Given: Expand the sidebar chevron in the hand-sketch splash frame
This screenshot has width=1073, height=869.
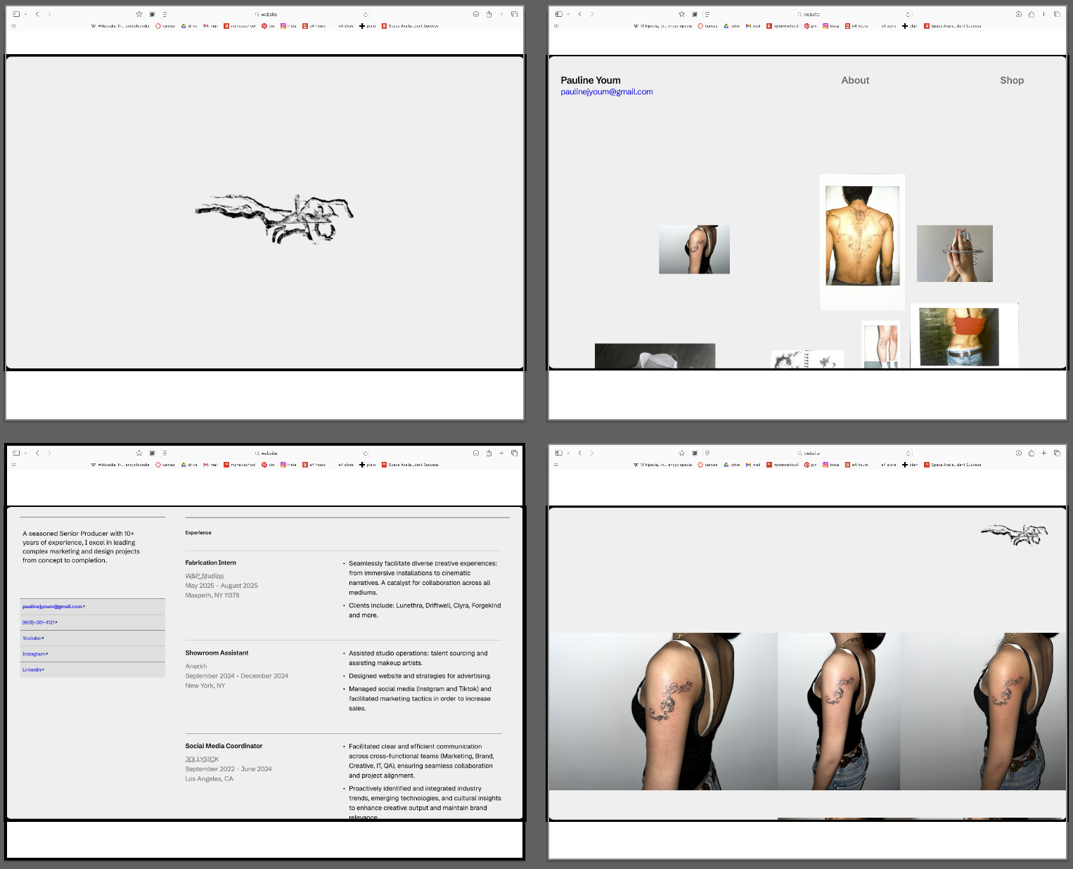Looking at the screenshot, I should coord(26,14).
